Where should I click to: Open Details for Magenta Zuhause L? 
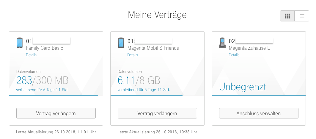234,55
